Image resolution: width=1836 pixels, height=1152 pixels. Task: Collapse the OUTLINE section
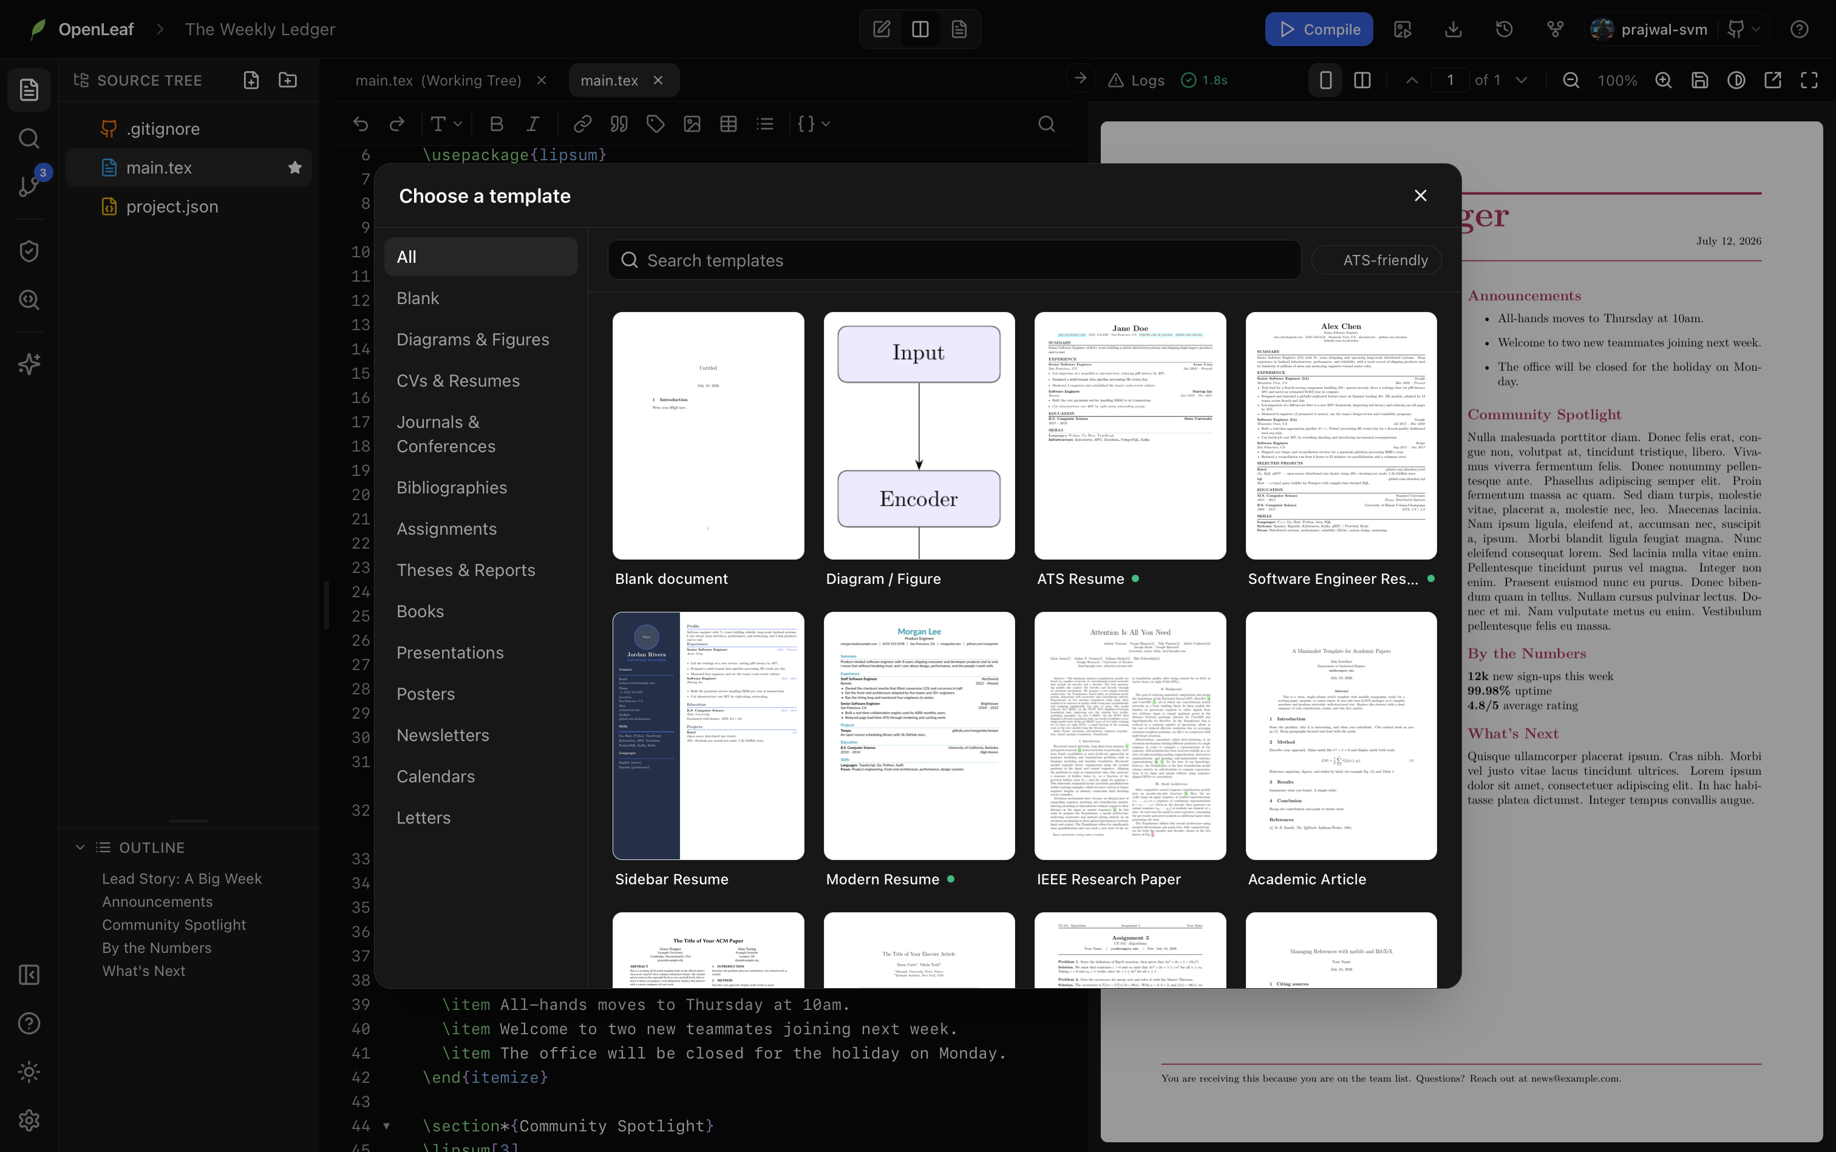click(x=80, y=847)
